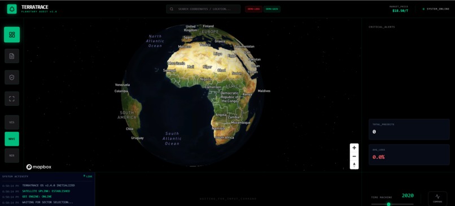
Task: Click the market price $18.50/T value
Action: [400, 11]
